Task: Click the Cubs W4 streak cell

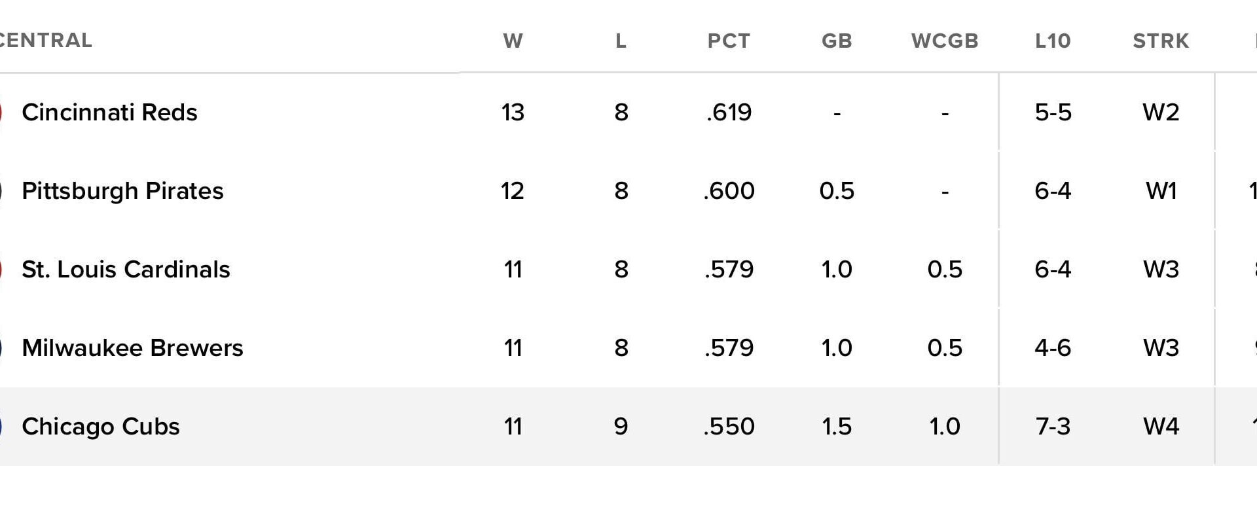Action: (x=1161, y=427)
